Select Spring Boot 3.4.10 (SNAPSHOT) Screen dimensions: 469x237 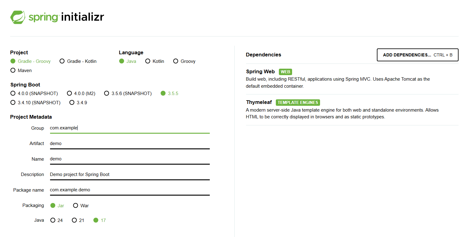tap(35, 103)
